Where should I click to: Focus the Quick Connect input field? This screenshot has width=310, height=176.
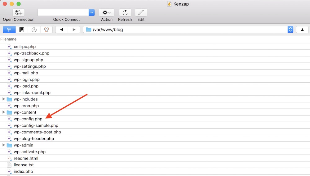(x=63, y=12)
